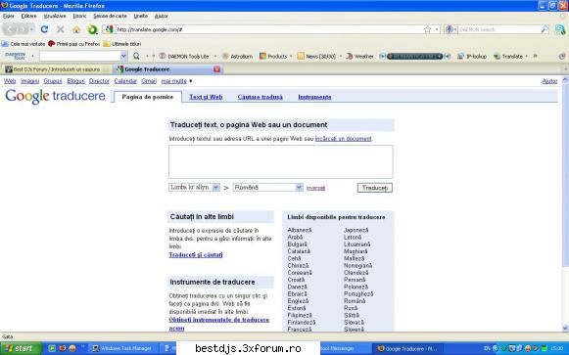
Task: Open the Istoric menu
Action: (79, 16)
